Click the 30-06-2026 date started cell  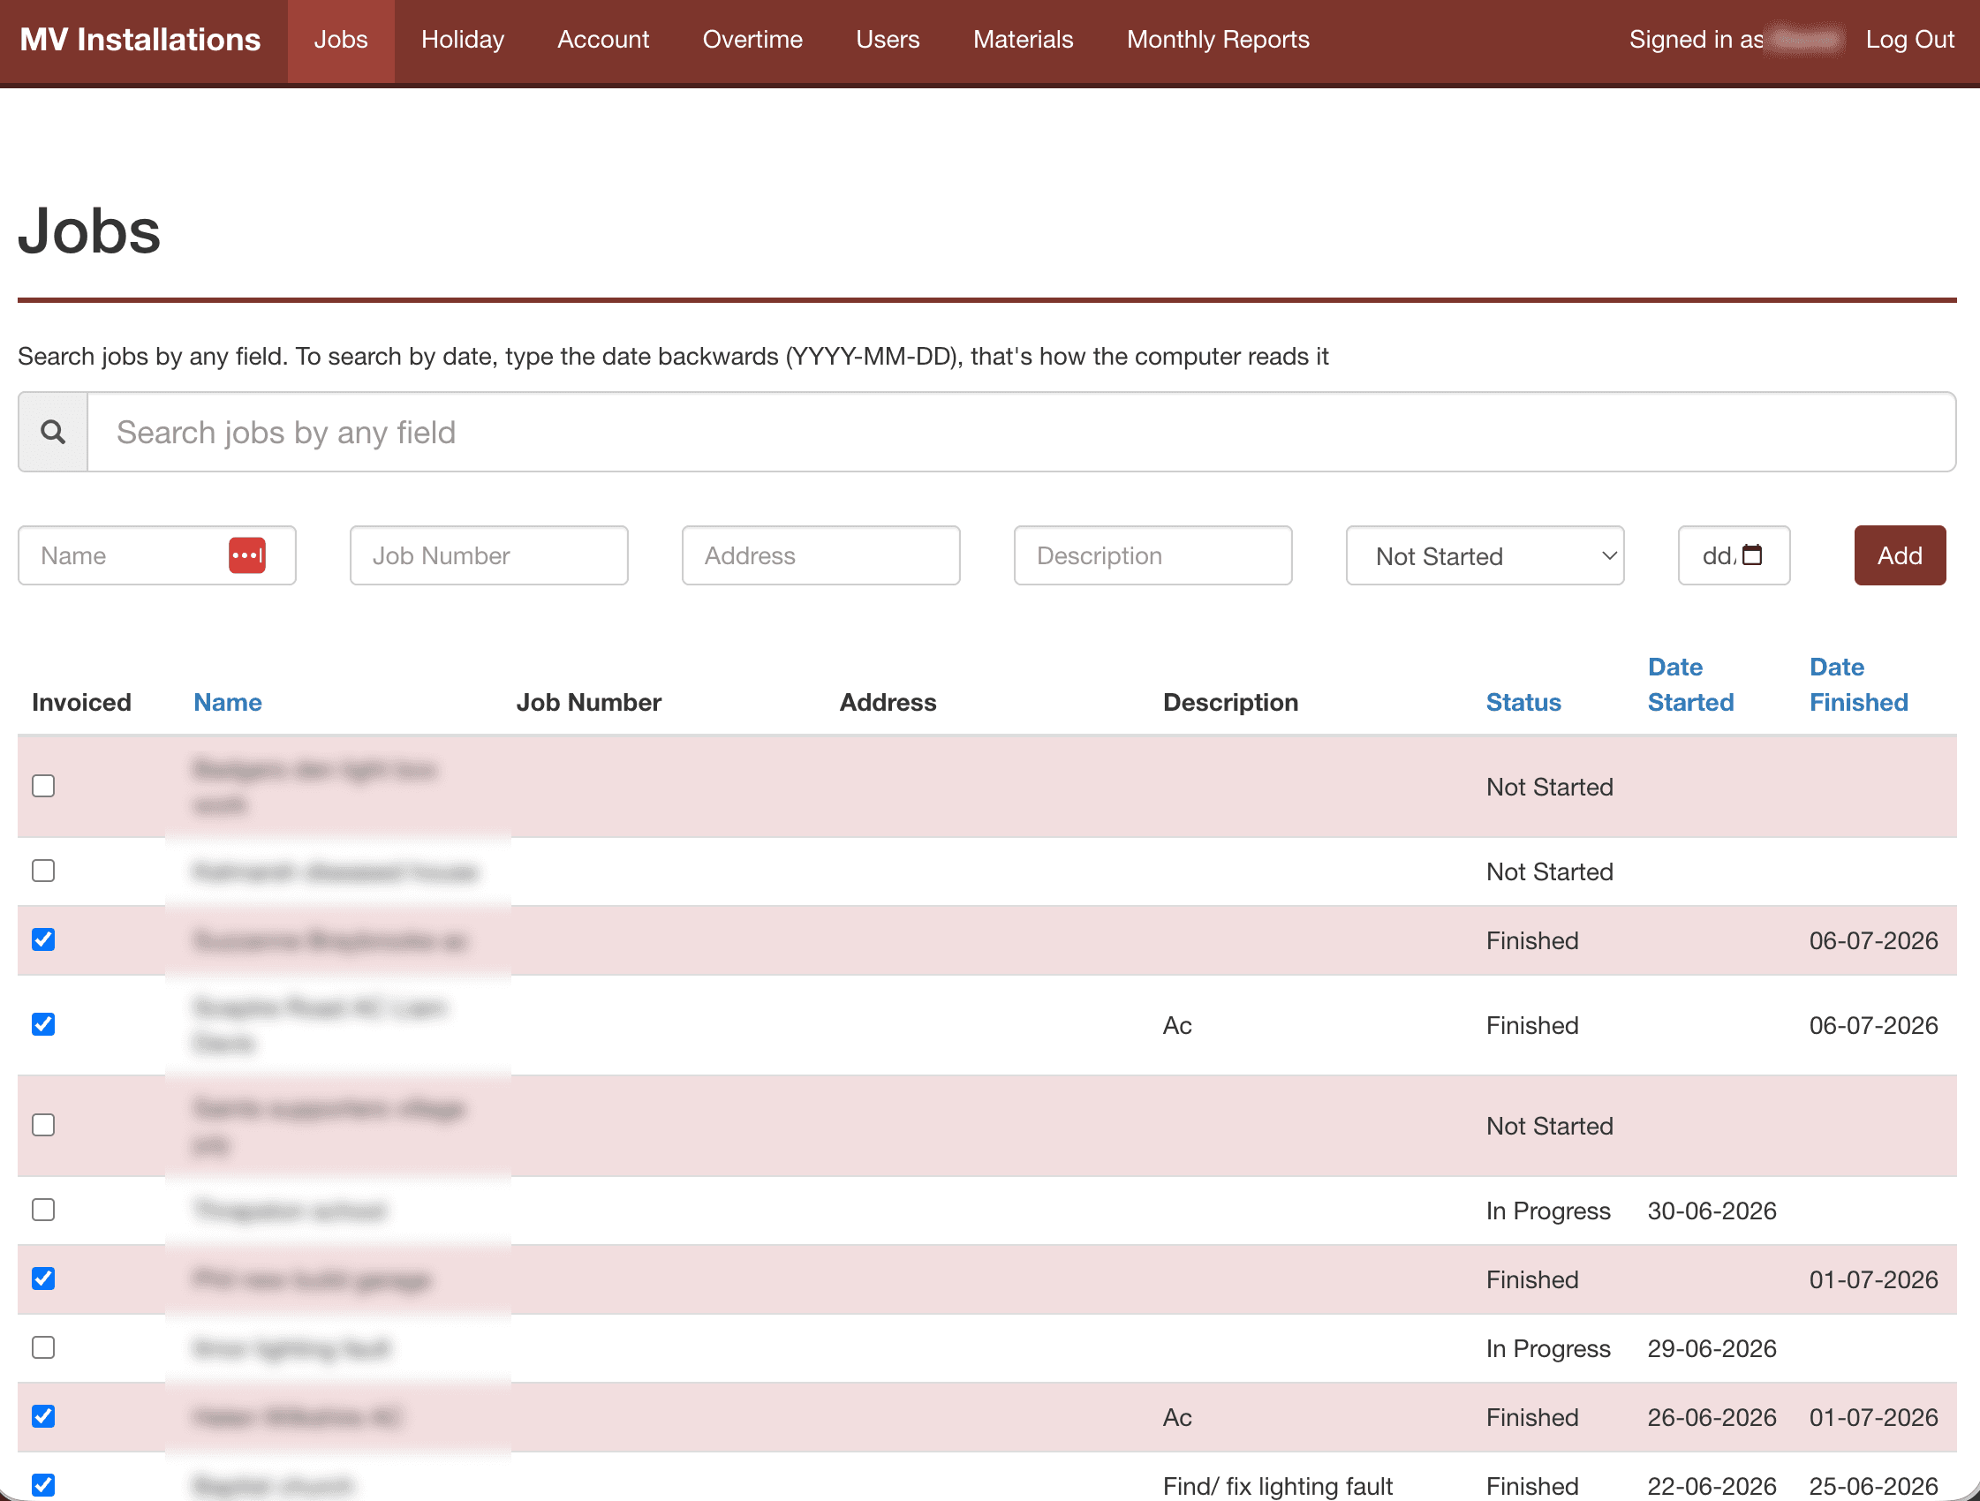coord(1712,1211)
